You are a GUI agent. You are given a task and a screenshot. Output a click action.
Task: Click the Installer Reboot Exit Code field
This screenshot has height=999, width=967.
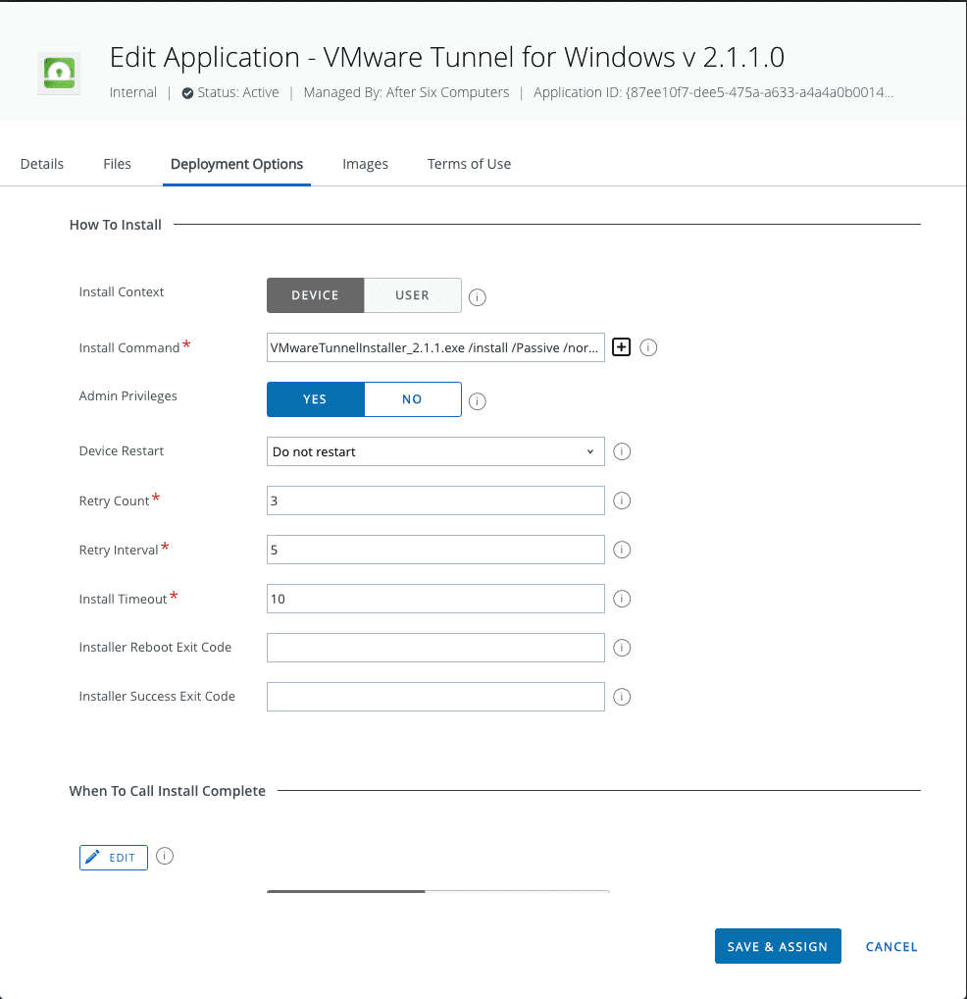click(x=435, y=648)
